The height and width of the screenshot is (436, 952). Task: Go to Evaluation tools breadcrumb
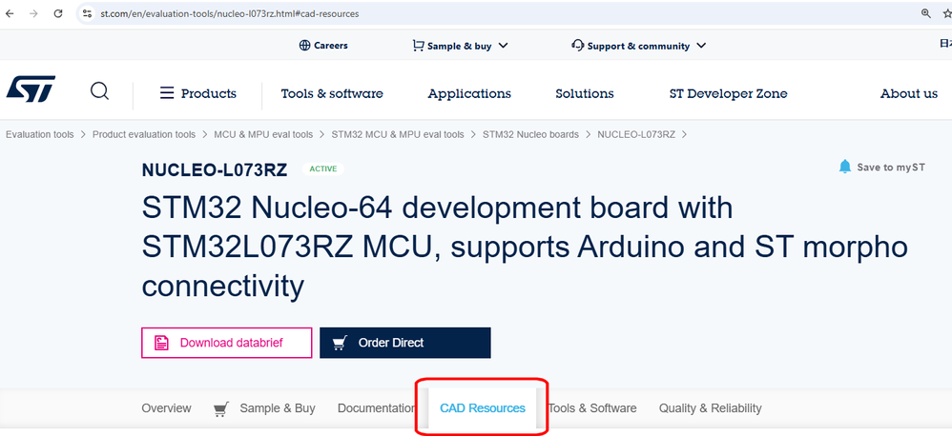[x=39, y=134]
